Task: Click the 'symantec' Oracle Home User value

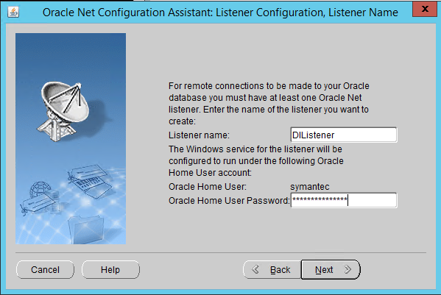Action: tap(310, 187)
